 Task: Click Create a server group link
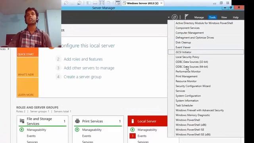(x=83, y=77)
